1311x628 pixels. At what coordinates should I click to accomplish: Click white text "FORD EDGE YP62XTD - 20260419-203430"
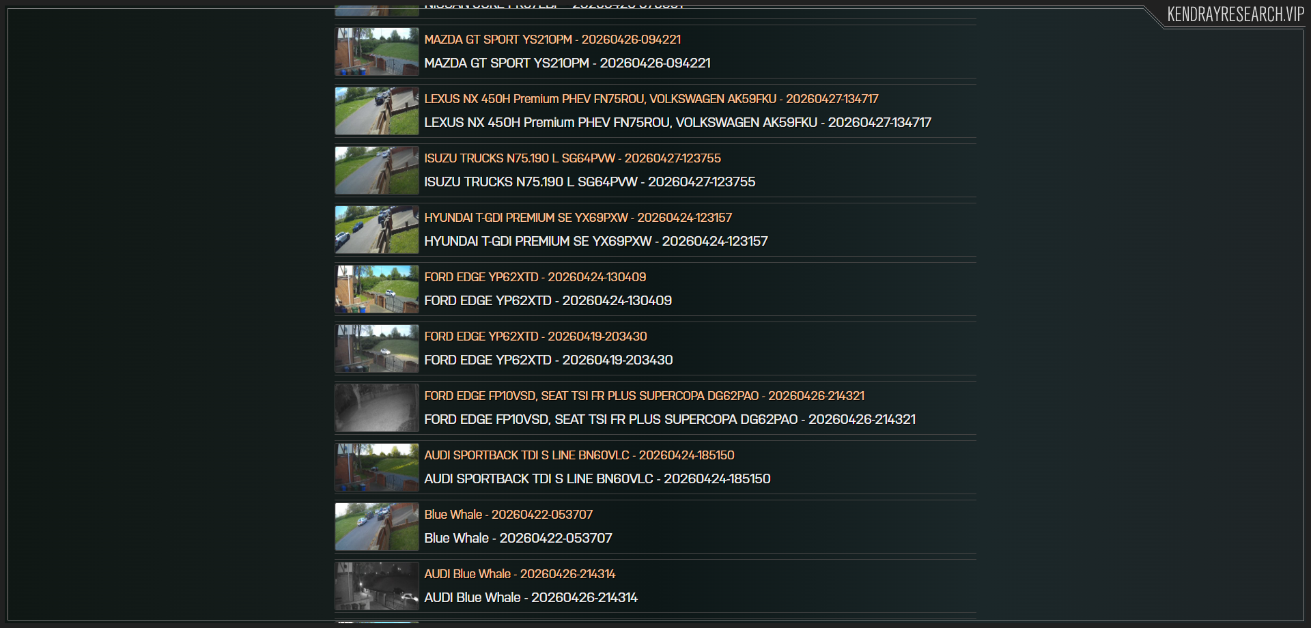[x=548, y=360]
